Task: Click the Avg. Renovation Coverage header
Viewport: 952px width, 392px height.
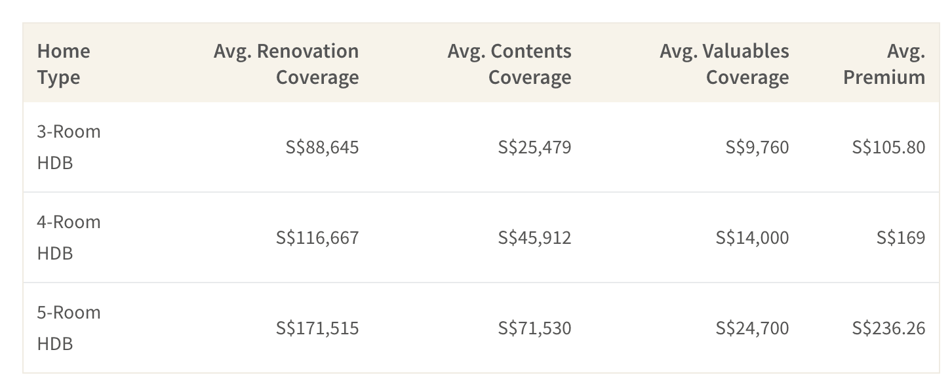Action: pos(286,64)
